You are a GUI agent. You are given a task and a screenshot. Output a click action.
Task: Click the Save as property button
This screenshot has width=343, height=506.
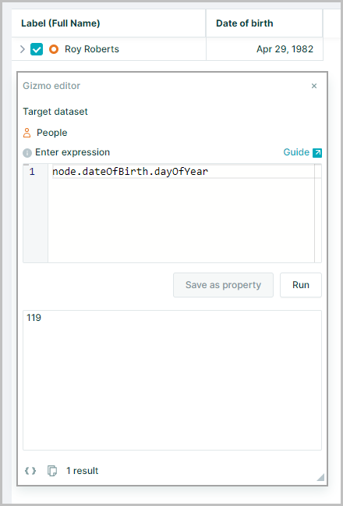(223, 285)
